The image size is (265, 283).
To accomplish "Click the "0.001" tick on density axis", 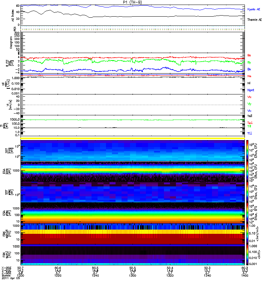I will [16, 93].
